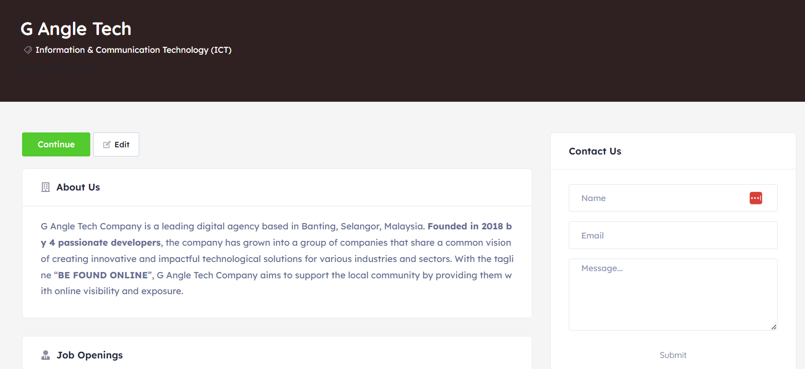The image size is (805, 369).
Task: Click the bold "Founded in 2018" text
Action: [465, 226]
